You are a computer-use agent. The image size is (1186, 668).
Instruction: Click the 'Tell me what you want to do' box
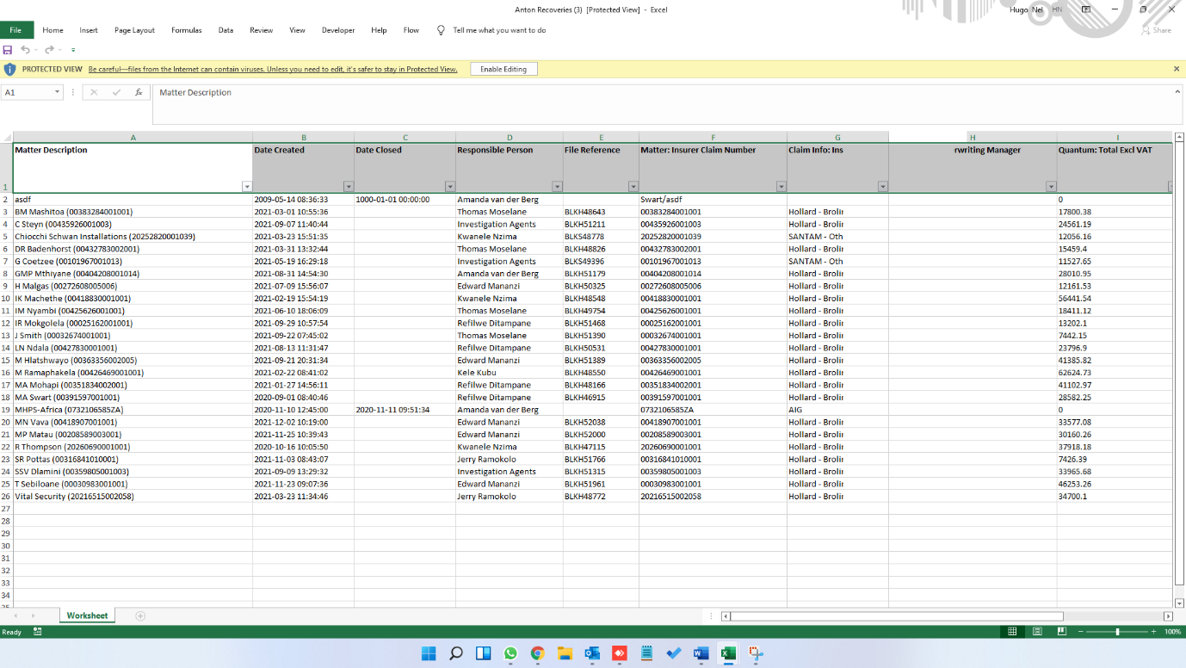tap(499, 30)
